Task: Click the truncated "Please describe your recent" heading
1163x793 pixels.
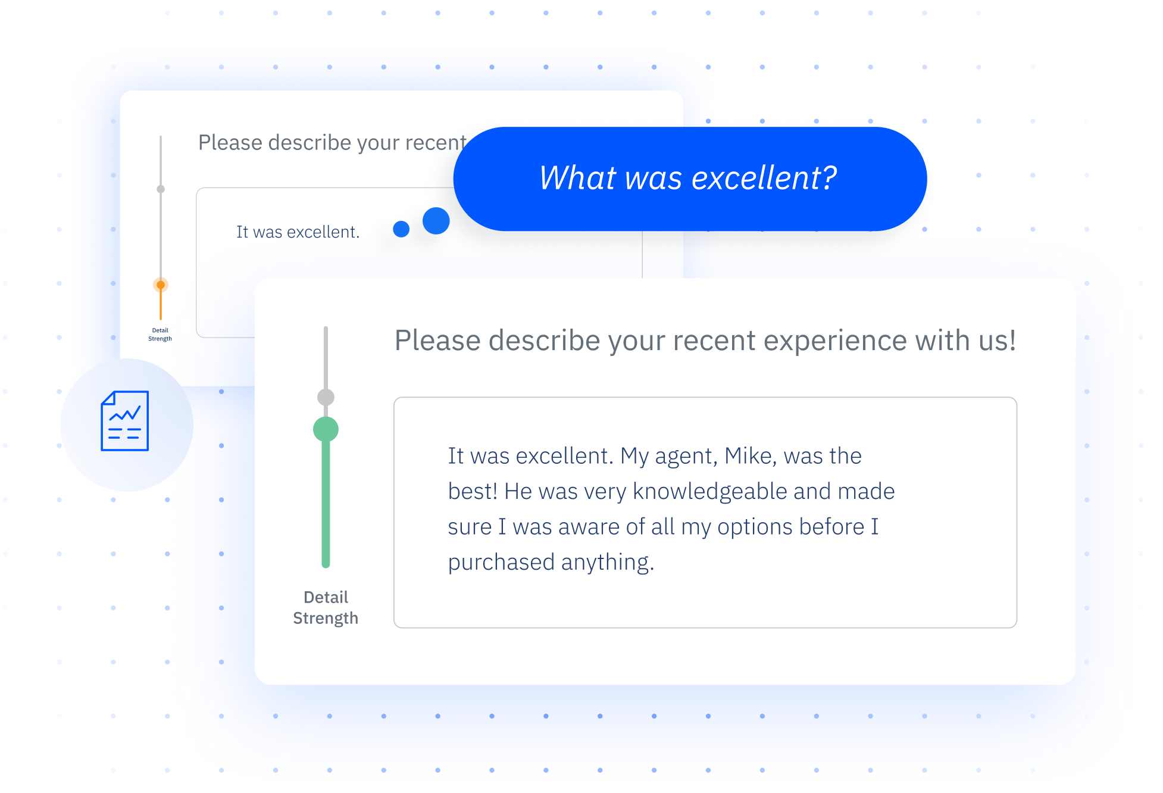Action: point(332,143)
